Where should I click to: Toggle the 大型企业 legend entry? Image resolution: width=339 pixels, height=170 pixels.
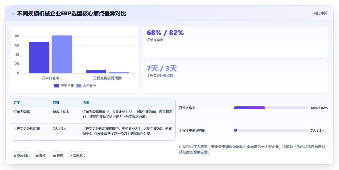86,86
